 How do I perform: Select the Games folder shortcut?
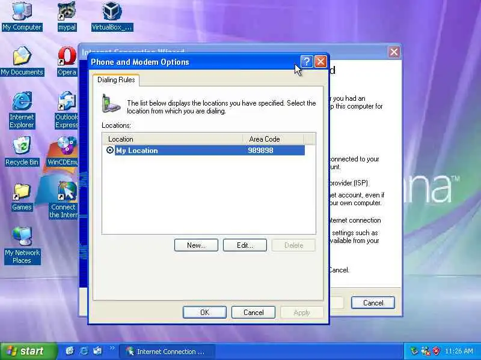coord(22,197)
